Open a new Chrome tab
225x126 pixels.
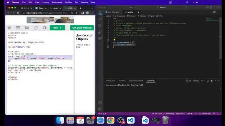[81, 8]
